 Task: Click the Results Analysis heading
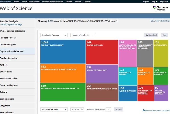pos(9,21)
